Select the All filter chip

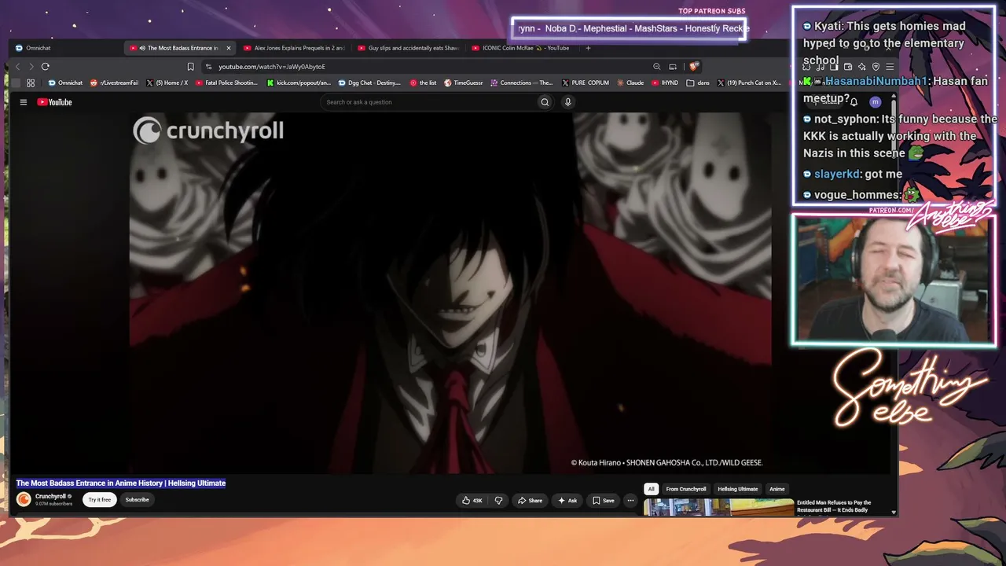click(x=651, y=489)
